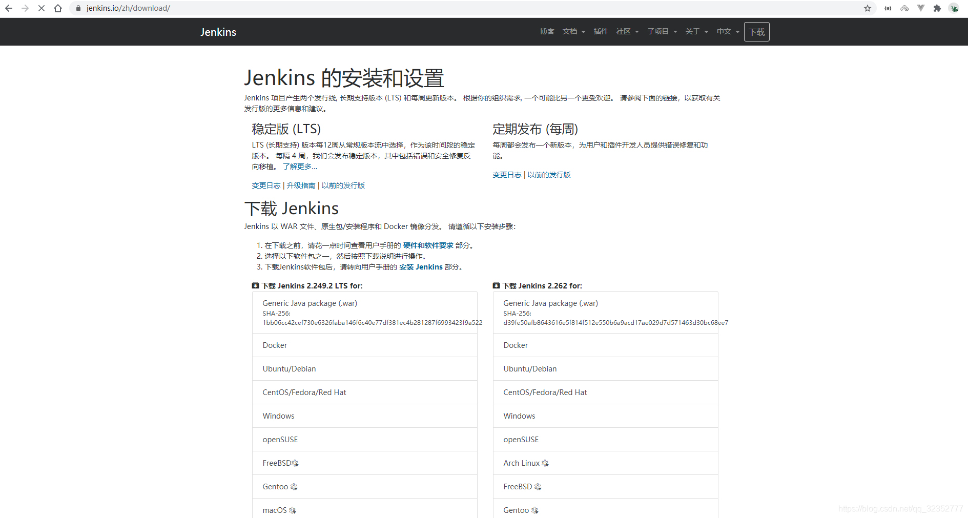Image resolution: width=968 pixels, height=518 pixels.
Task: Stop the page from loading
Action: pyautogui.click(x=42, y=8)
